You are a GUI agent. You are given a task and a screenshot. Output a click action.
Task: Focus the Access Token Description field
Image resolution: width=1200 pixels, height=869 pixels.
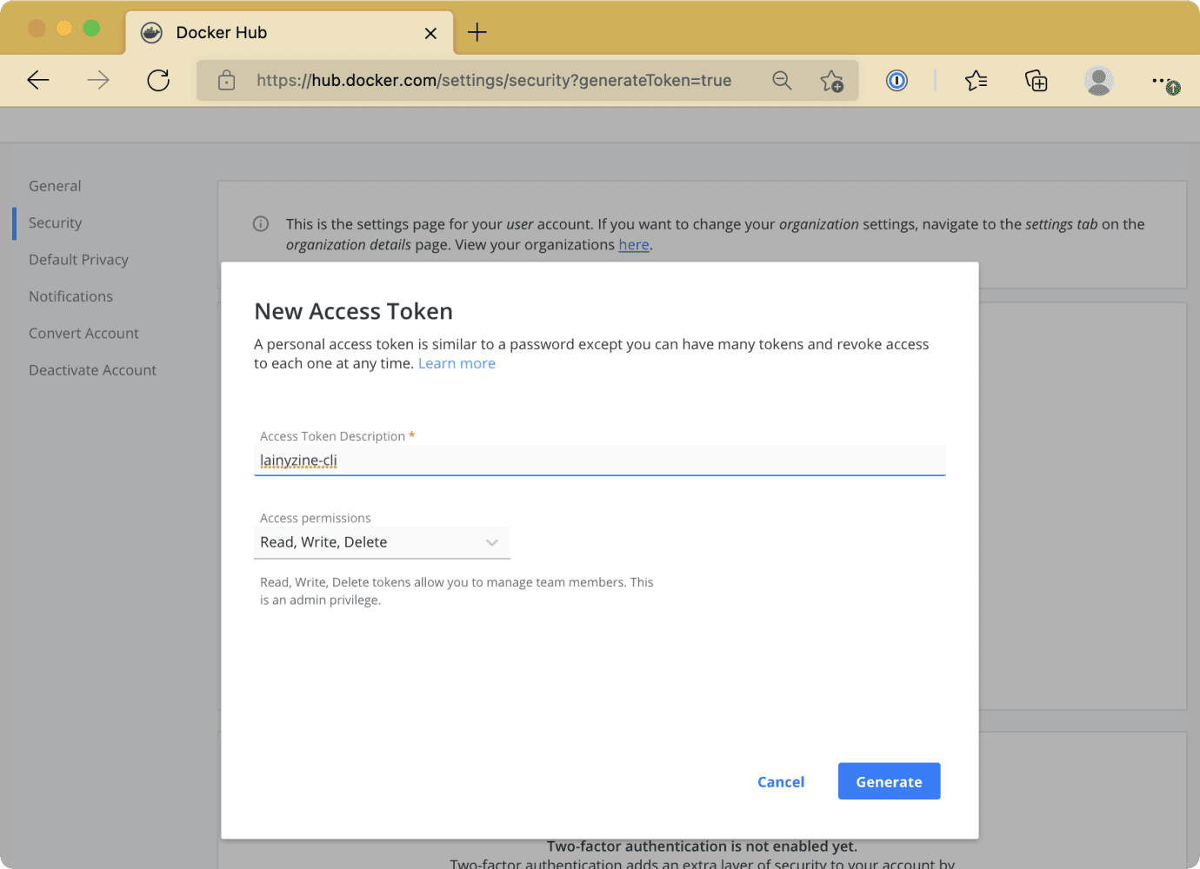599,461
